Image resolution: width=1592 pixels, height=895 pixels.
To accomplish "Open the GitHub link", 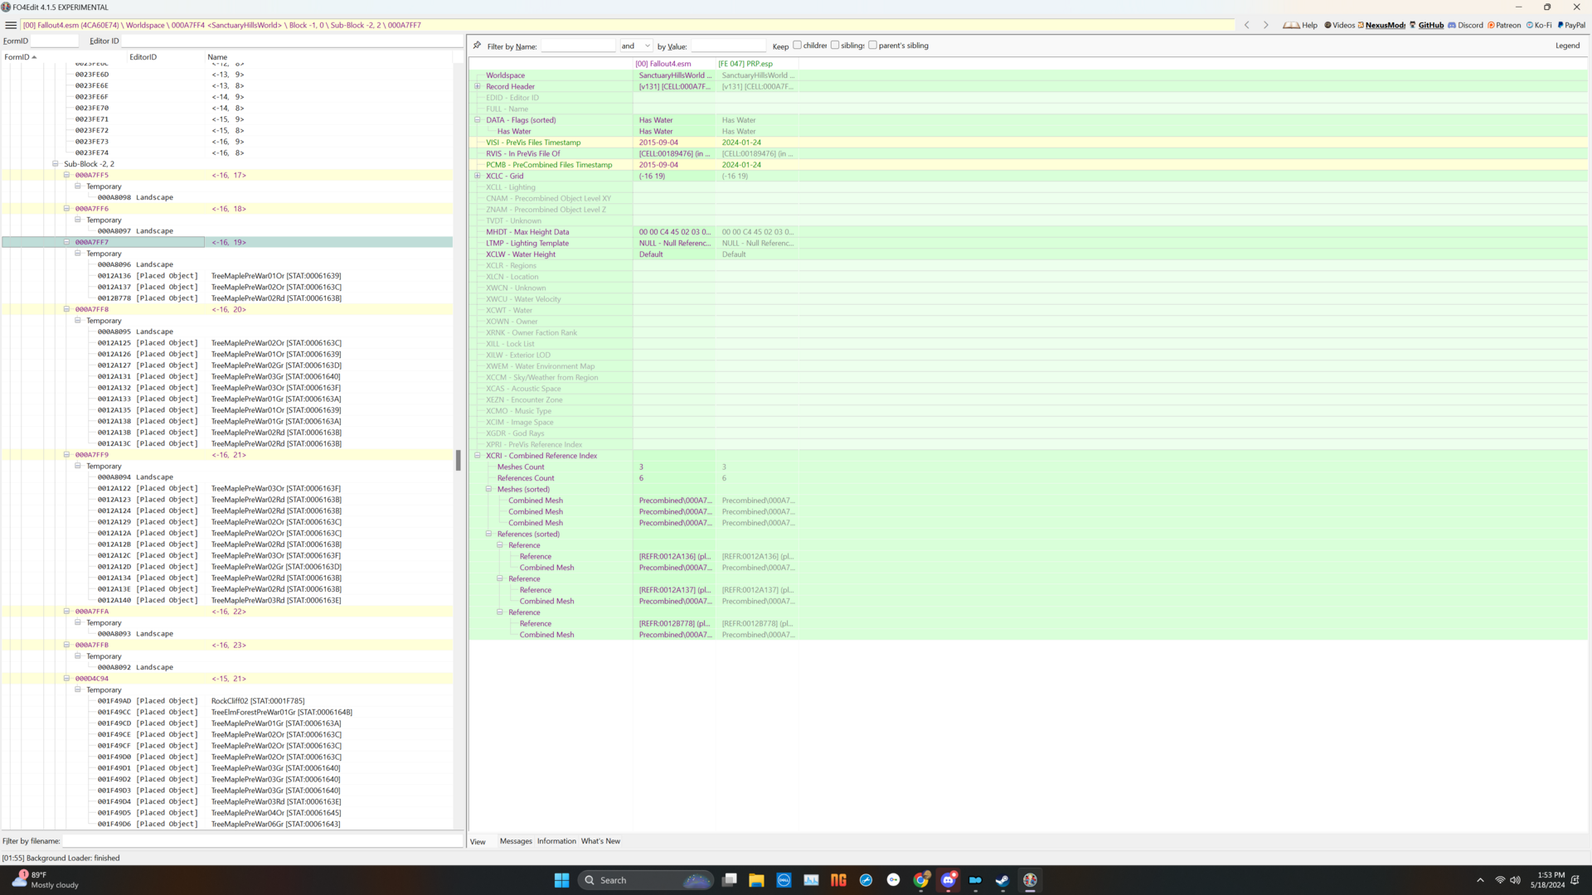I will tap(1426, 25).
